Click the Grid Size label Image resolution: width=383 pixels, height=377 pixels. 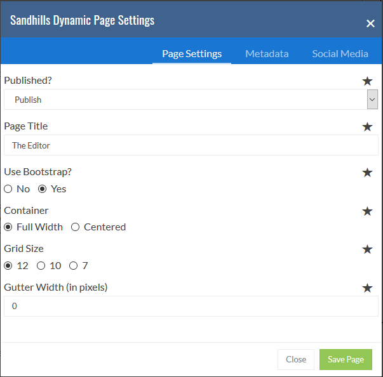(x=24, y=249)
